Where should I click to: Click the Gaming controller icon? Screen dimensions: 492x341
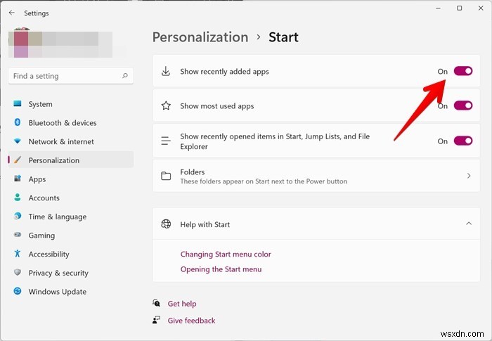[18, 236]
